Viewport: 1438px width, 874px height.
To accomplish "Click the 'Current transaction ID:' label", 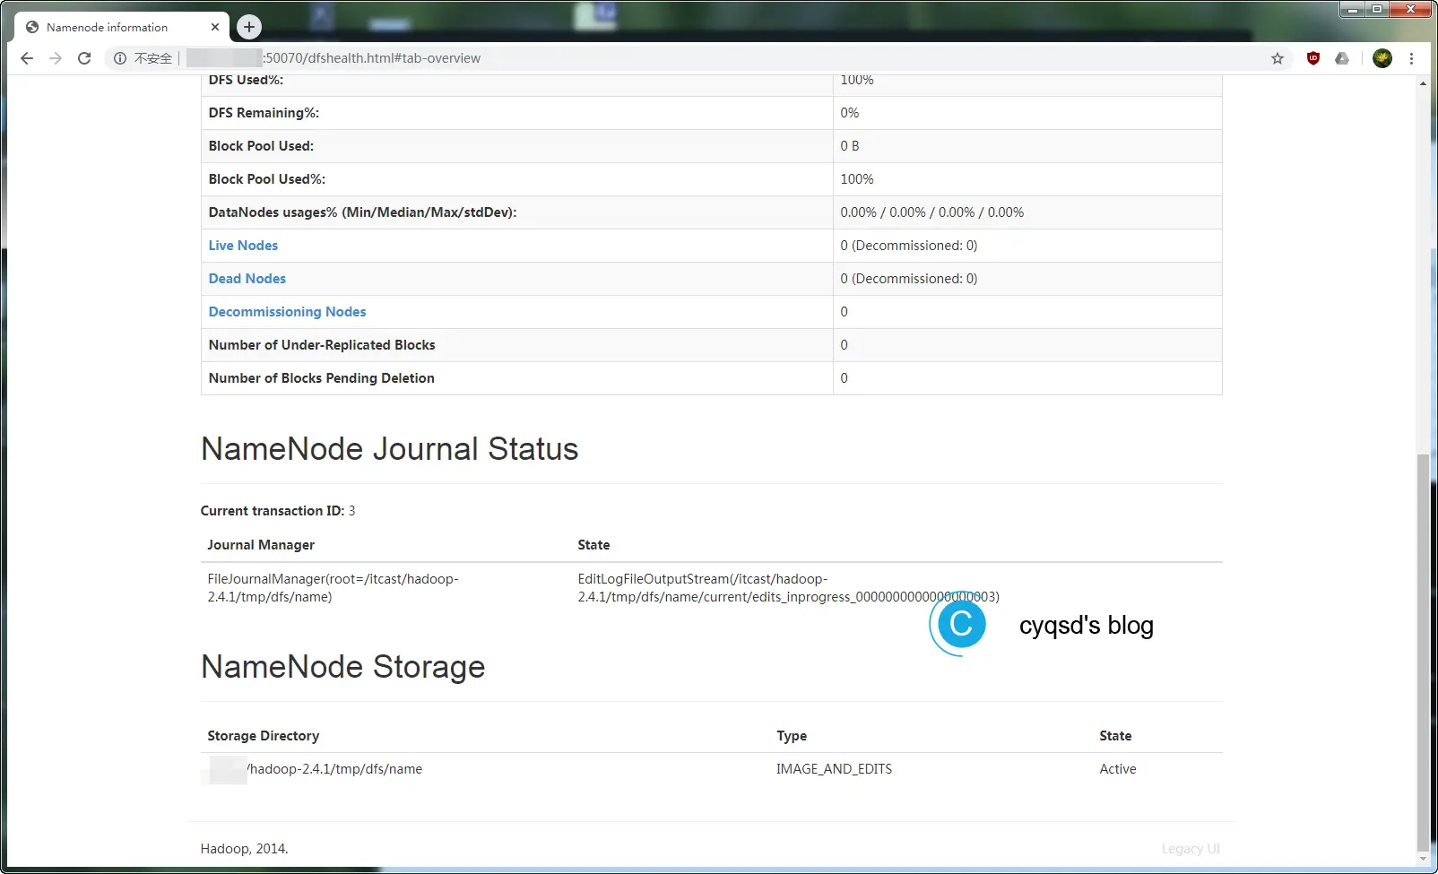I will 273,511.
